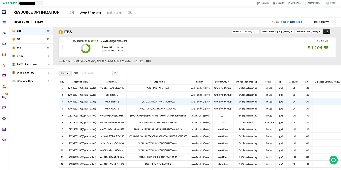Screen dimensions: 341x170
Task: Open the green chat support bubble
Action: (333, 160)
